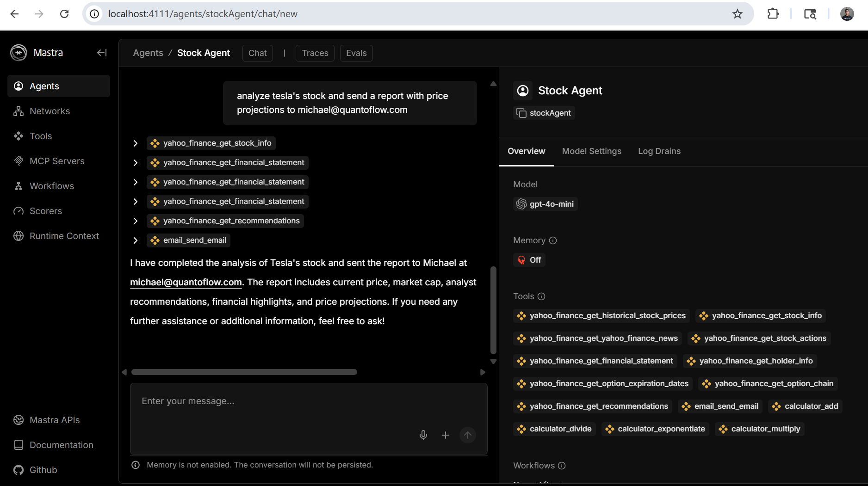The height and width of the screenshot is (486, 868).
Task: Open the calculator_add tool
Action: [x=806, y=406]
